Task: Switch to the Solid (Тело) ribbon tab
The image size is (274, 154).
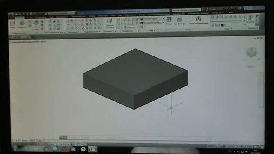Action: [29, 18]
